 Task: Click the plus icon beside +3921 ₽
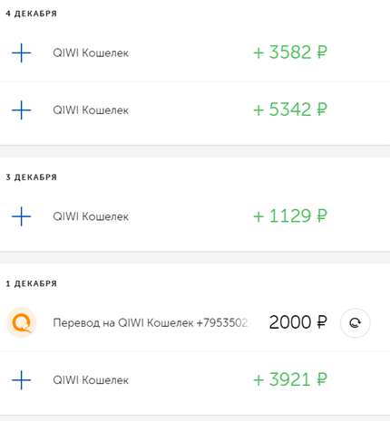click(21, 380)
